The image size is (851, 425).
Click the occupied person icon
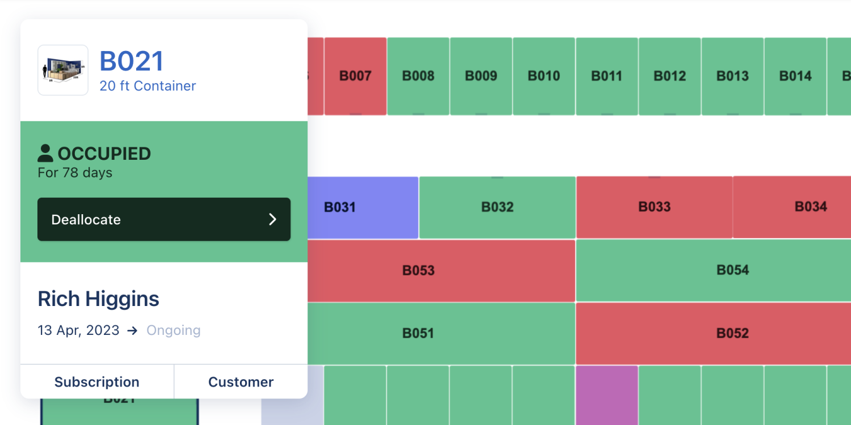(x=45, y=153)
